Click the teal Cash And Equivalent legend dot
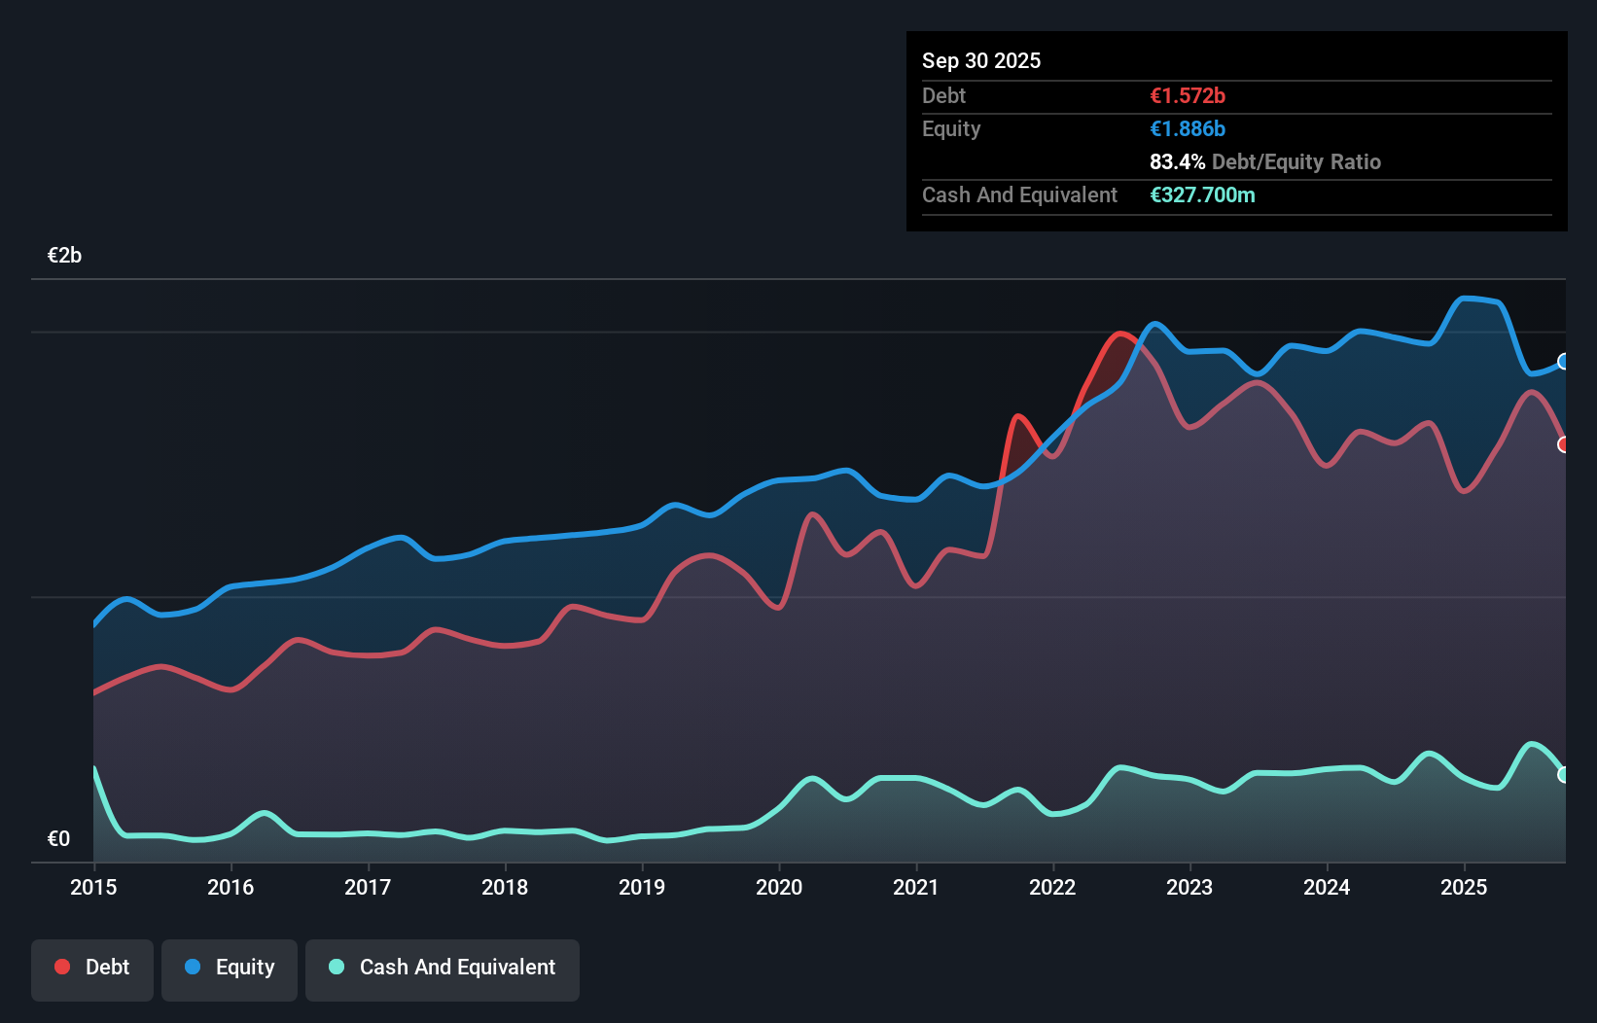Viewport: 1597px width, 1023px height. pyautogui.click(x=335, y=967)
